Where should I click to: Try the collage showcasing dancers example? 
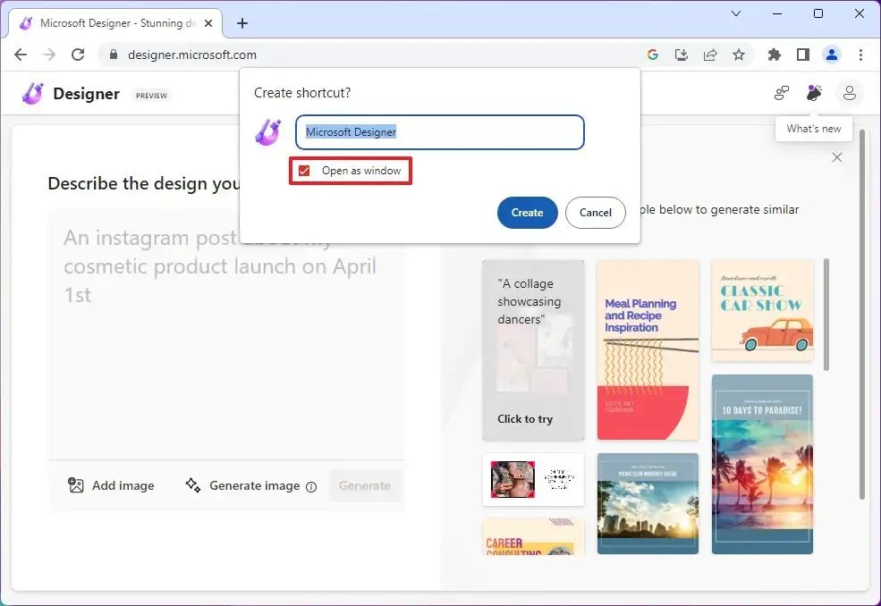pos(533,349)
